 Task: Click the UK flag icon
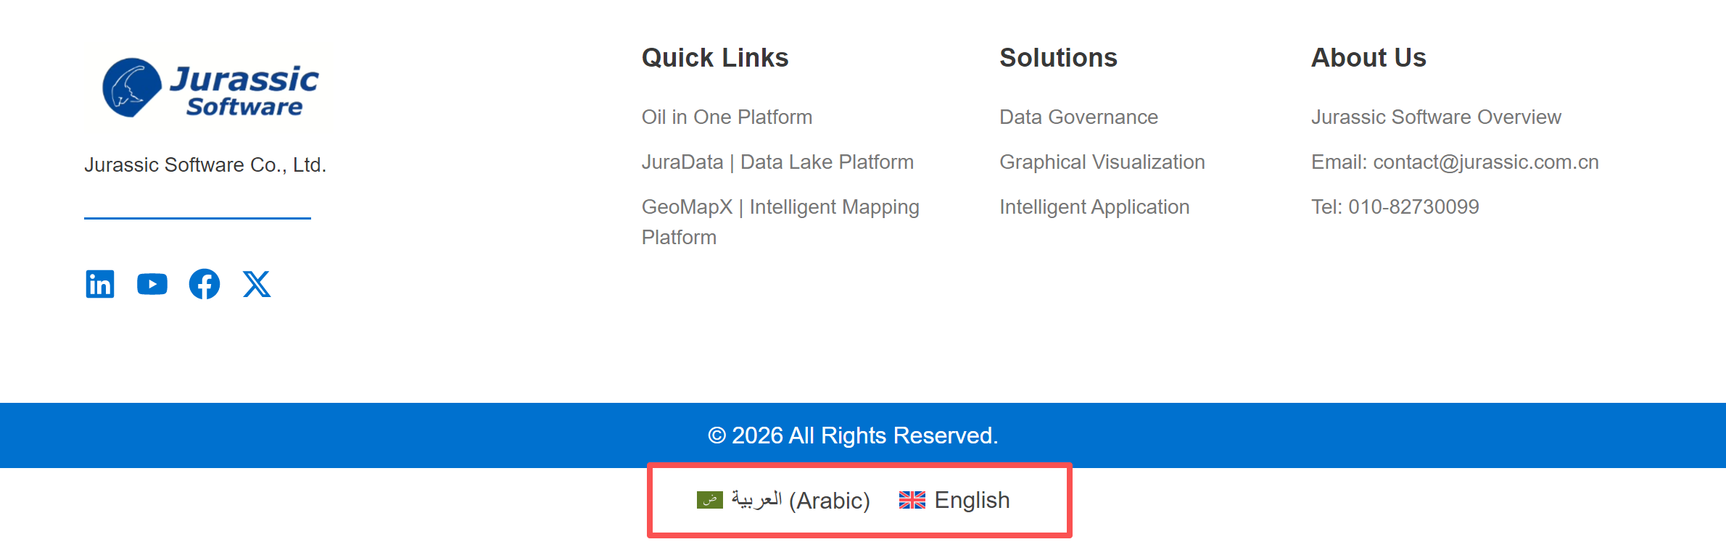(x=912, y=500)
